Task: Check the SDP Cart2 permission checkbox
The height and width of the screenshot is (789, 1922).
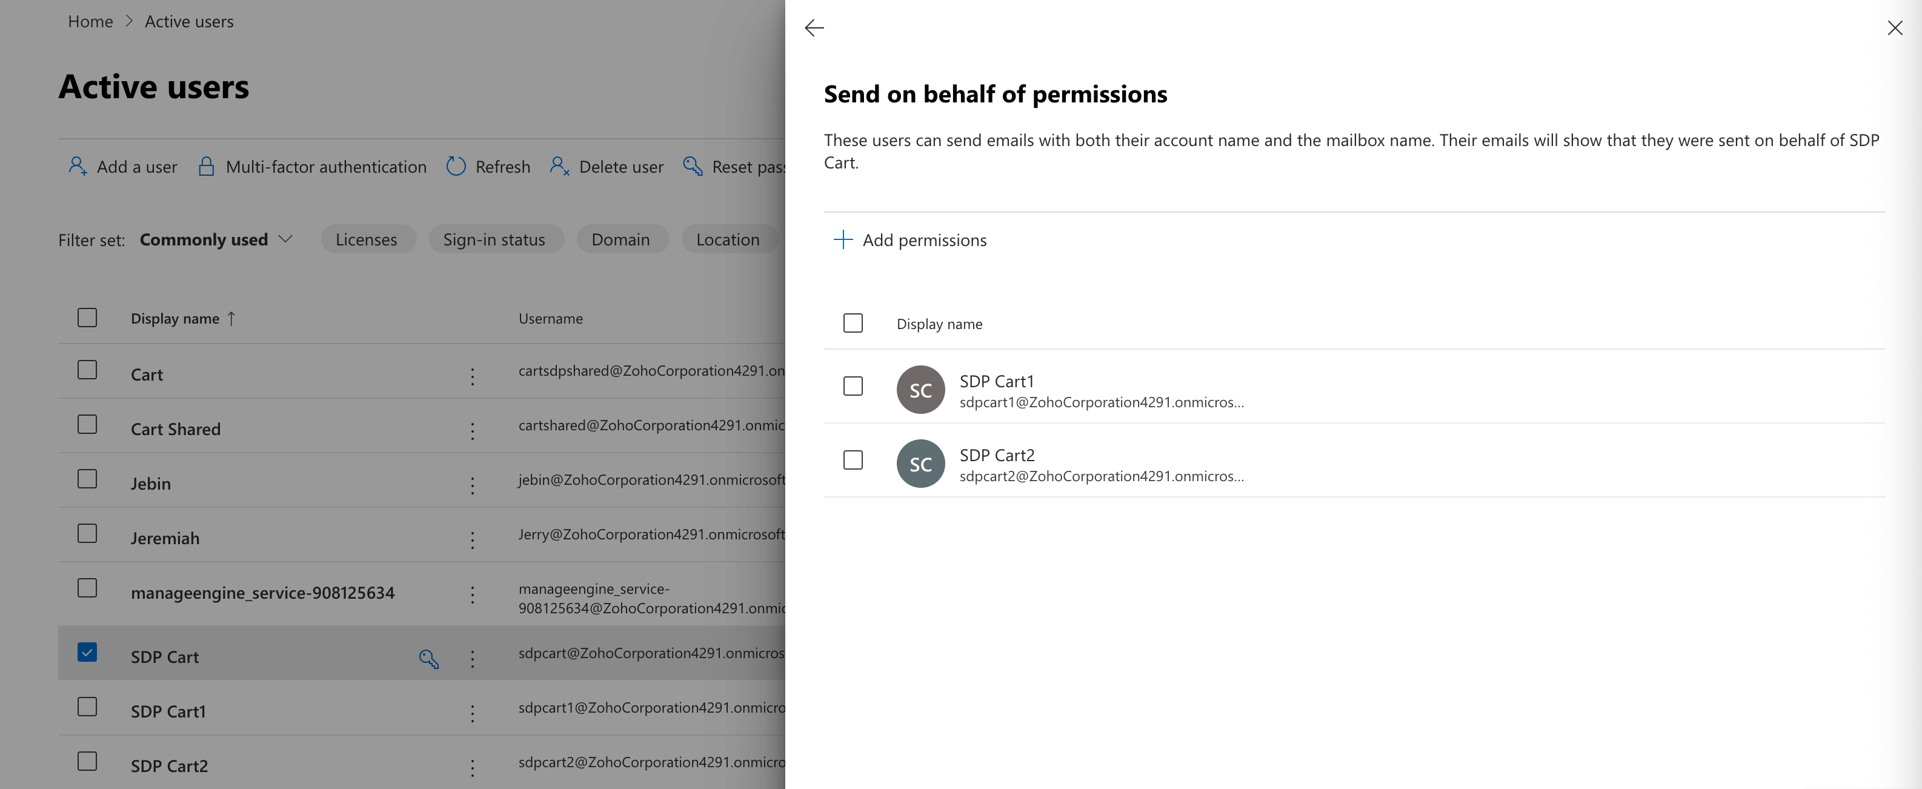Action: click(853, 460)
